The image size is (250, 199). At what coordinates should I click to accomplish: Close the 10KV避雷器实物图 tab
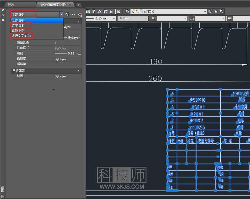click(70, 5)
